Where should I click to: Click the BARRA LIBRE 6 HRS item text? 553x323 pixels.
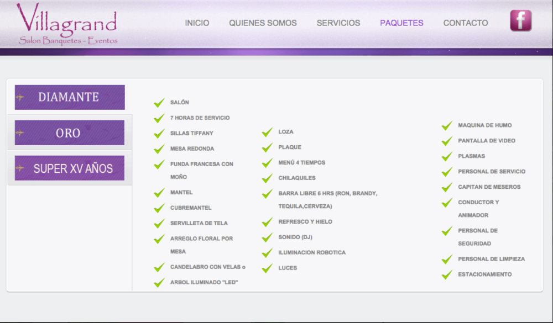327,194
